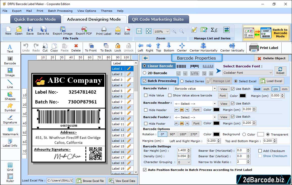Toggle Auto Position Barcode in Batch Process
The height and width of the screenshot is (185, 292).
pos(145,170)
